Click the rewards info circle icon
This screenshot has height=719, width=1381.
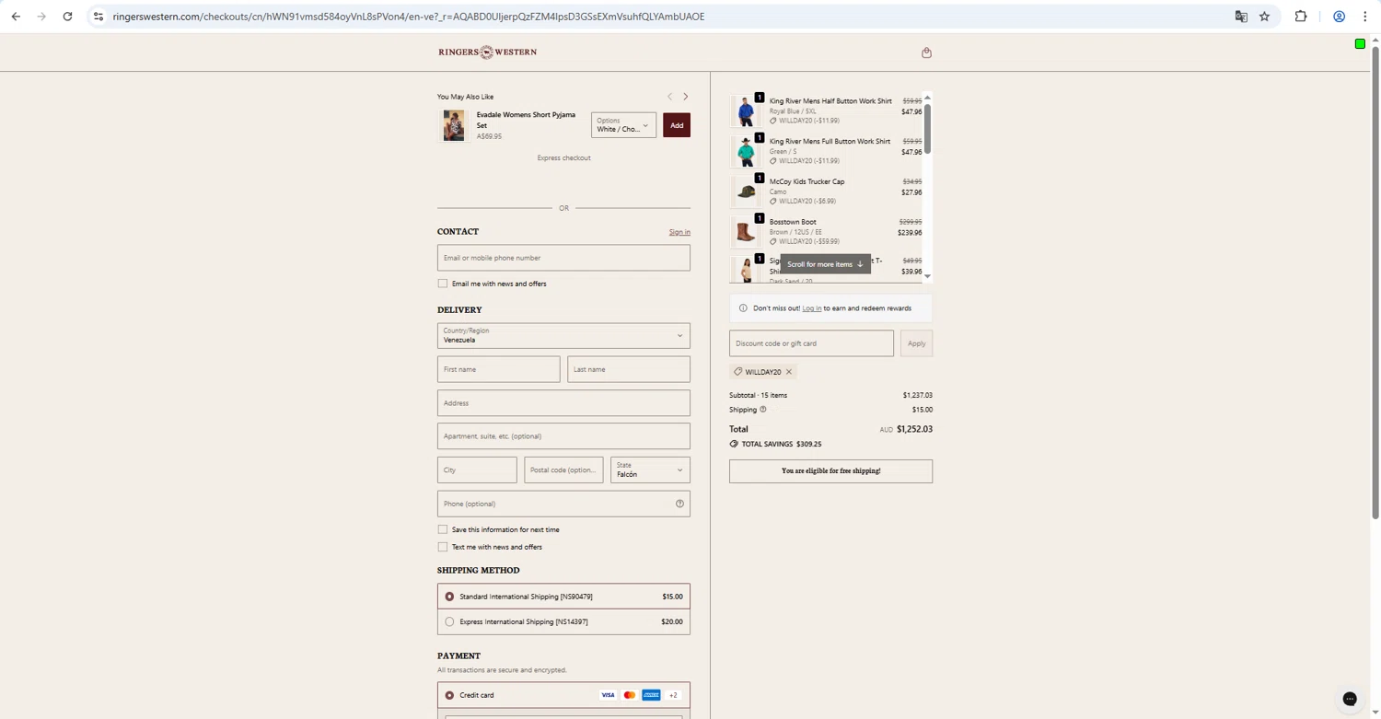point(743,308)
